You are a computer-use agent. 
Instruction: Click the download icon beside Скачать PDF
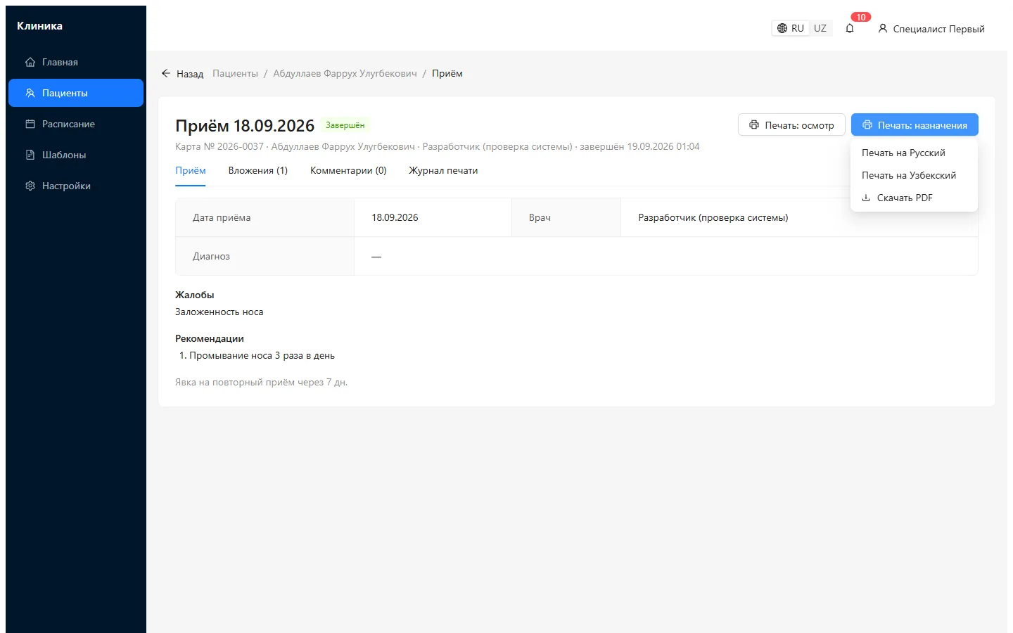click(867, 198)
